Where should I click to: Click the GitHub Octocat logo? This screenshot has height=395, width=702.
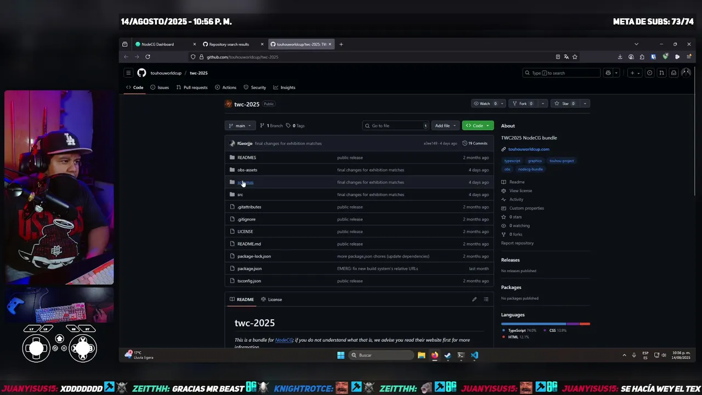(x=141, y=73)
